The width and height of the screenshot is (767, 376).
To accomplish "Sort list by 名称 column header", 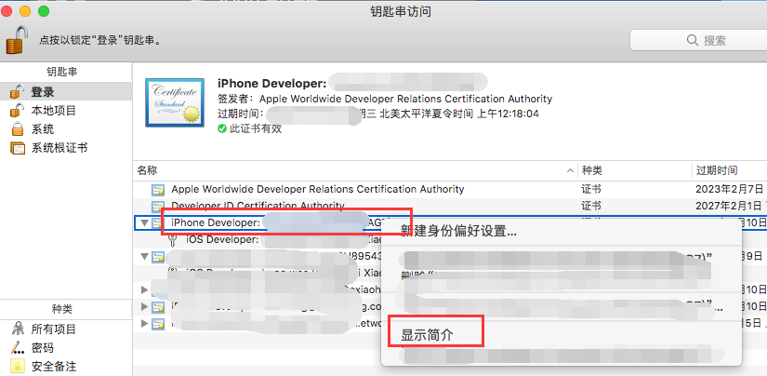I will [355, 170].
